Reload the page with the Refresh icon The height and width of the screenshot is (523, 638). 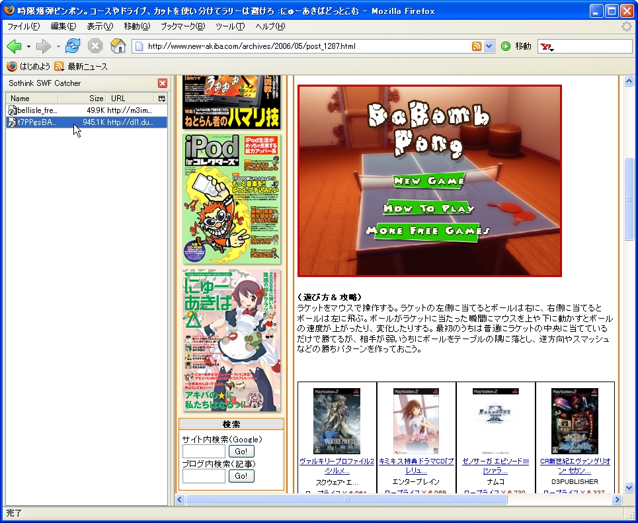[x=73, y=46]
